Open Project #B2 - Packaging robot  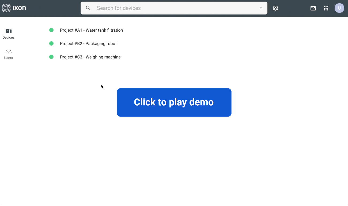tap(88, 43)
